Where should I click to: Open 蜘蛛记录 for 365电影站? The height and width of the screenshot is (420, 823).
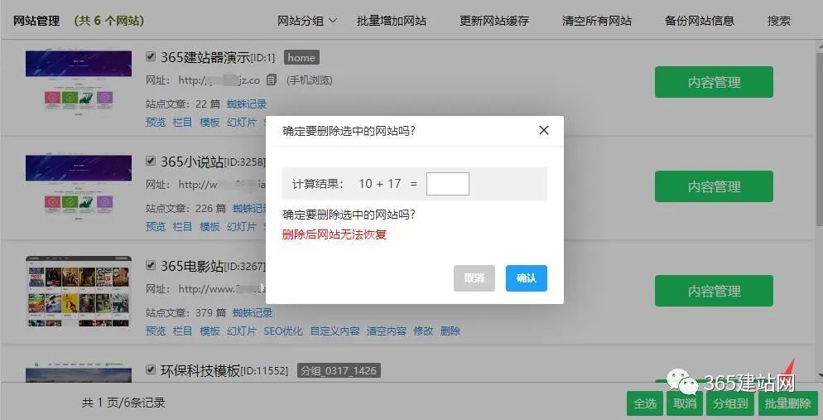click(x=253, y=313)
